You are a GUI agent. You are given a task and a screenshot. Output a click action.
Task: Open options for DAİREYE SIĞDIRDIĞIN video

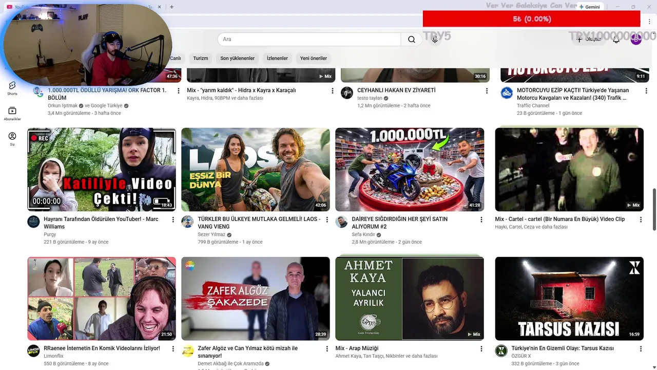[x=481, y=219]
